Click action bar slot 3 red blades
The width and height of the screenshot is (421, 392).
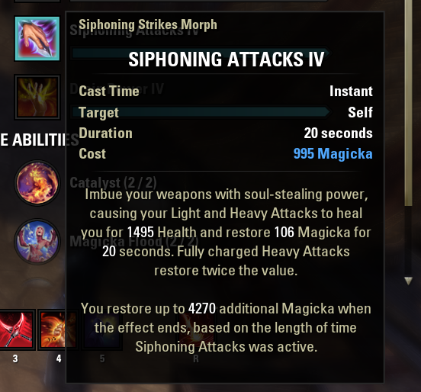point(16,329)
